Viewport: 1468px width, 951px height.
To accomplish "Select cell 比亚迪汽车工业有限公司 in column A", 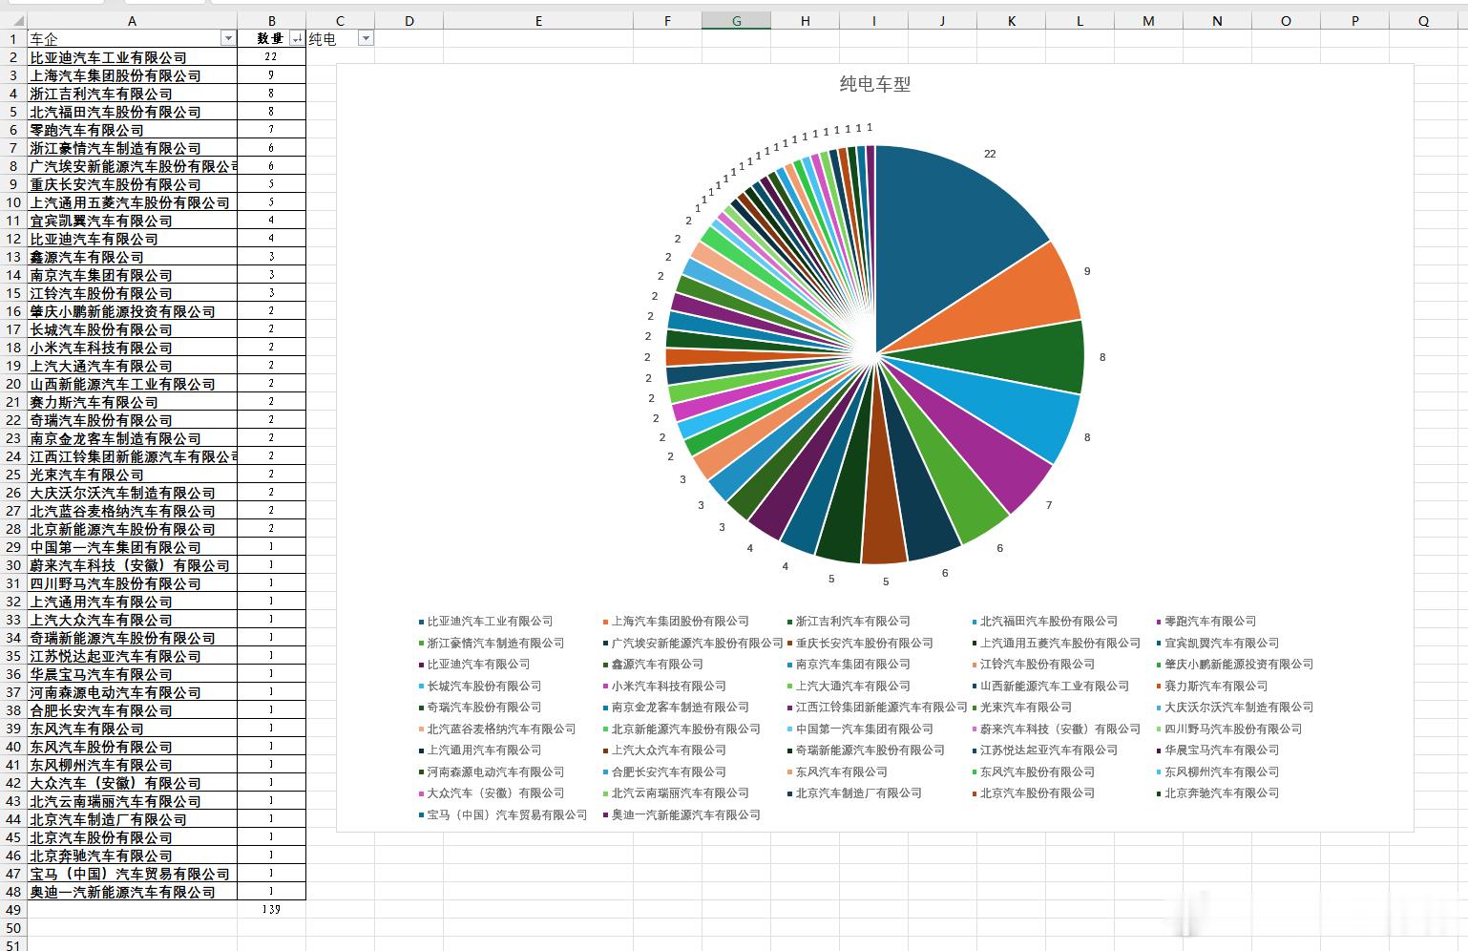I will coord(132,57).
